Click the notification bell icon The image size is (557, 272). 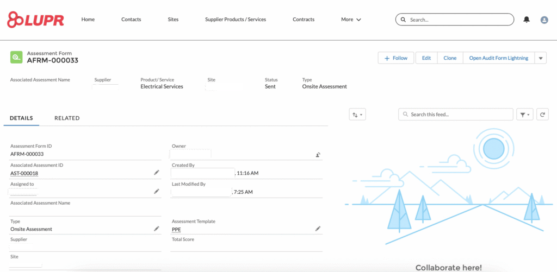pyautogui.click(x=526, y=20)
